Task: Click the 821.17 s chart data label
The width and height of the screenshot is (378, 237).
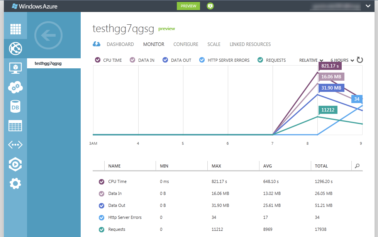Action: [330, 66]
